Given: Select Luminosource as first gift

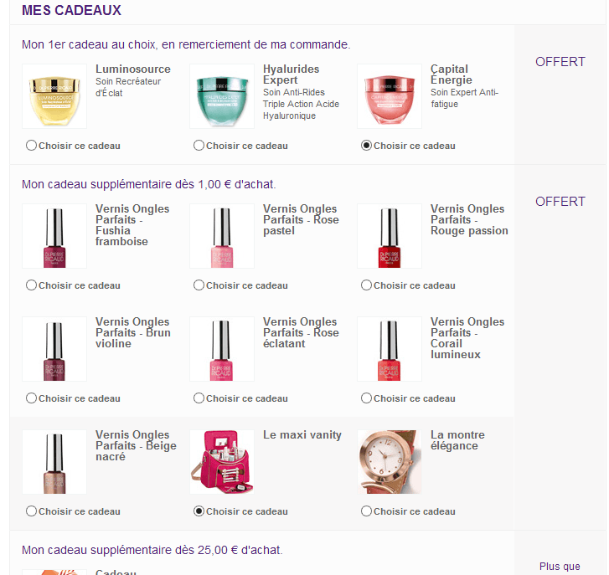Looking at the screenshot, I should click(32, 146).
